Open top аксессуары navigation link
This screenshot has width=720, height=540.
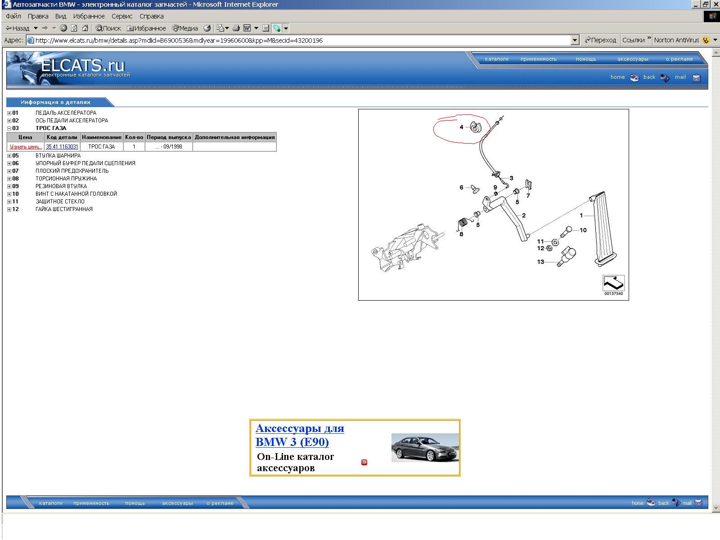tap(633, 59)
